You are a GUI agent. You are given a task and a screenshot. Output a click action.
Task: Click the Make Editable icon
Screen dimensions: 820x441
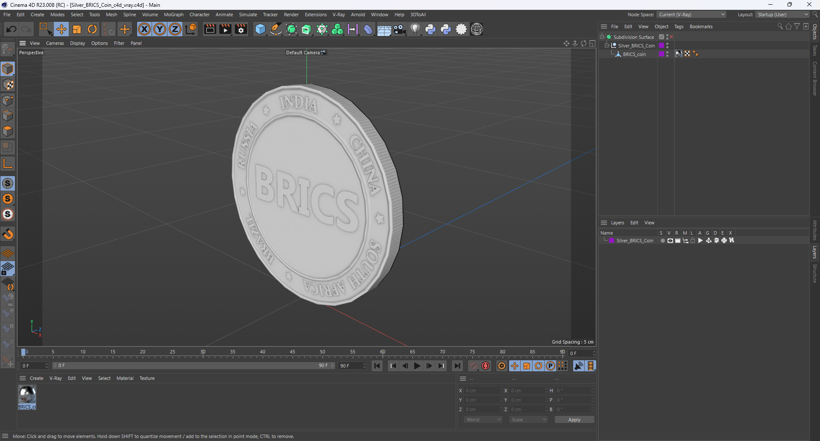click(8, 50)
